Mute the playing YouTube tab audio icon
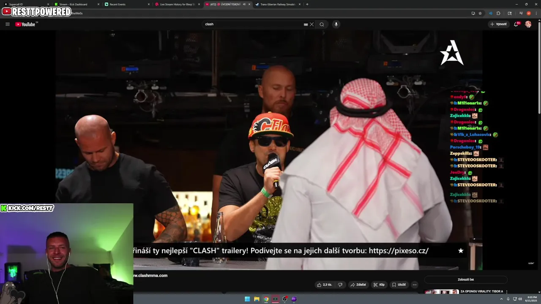541x304 pixels. point(244,4)
